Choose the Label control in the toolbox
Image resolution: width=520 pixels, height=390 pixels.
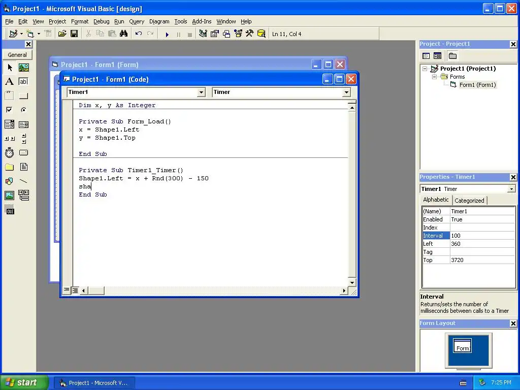(x=10, y=82)
